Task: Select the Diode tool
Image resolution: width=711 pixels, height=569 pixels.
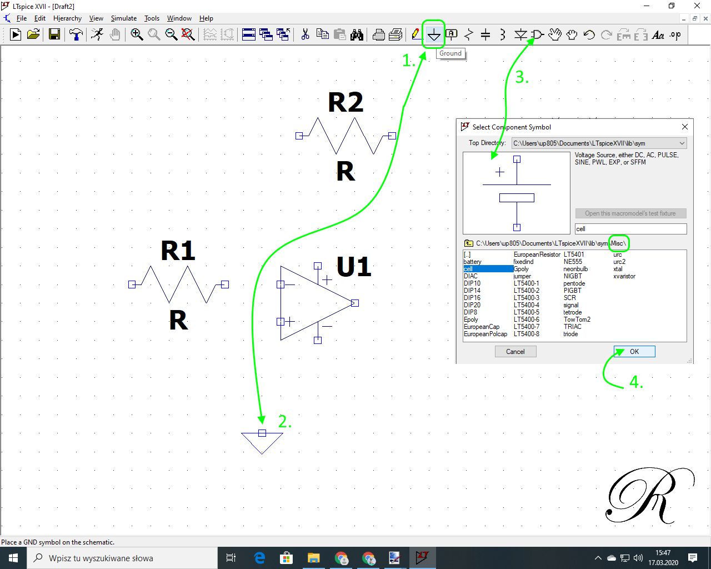Action: click(520, 34)
